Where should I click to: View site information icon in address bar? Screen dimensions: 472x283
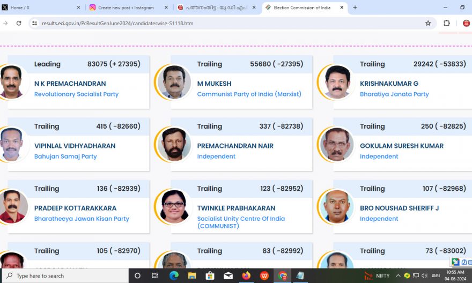(35, 23)
